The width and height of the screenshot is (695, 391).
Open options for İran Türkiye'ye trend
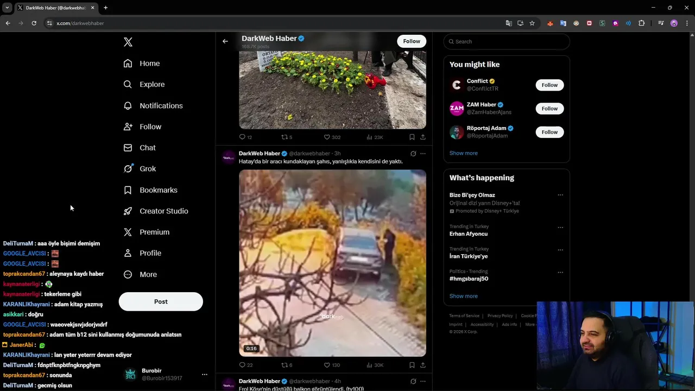click(x=560, y=250)
